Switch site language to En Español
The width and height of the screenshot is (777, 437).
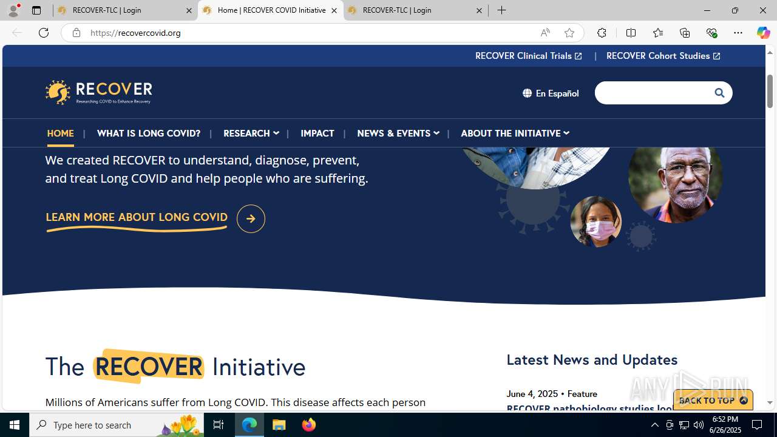551,93
